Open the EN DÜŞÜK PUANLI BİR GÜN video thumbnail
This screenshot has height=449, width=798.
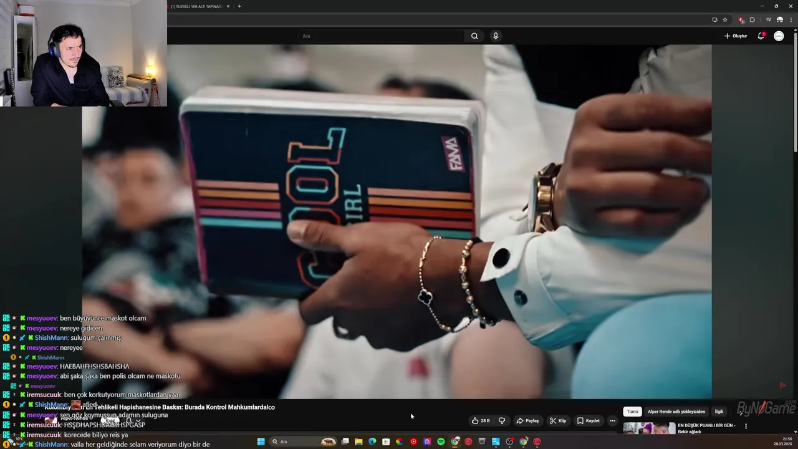coord(649,428)
